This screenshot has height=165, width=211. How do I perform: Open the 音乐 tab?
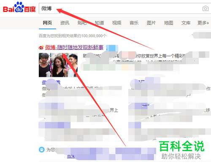tap(134, 23)
